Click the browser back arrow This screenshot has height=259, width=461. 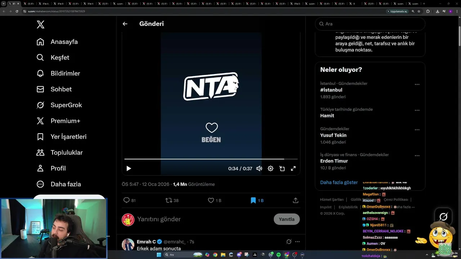[x=4, y=11]
